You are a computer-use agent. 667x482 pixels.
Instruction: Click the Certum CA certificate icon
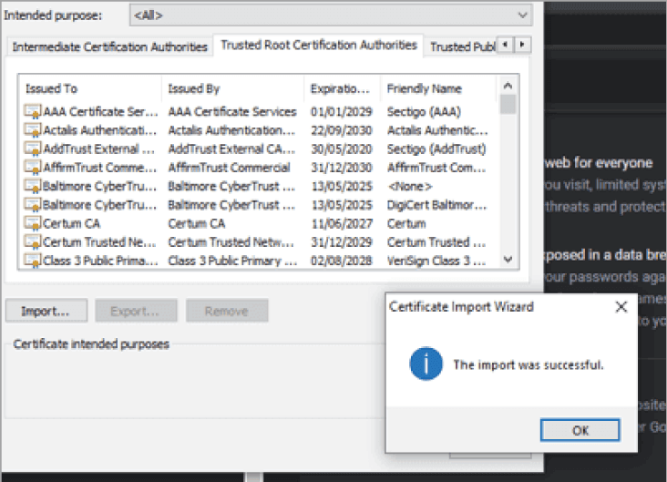point(32,223)
